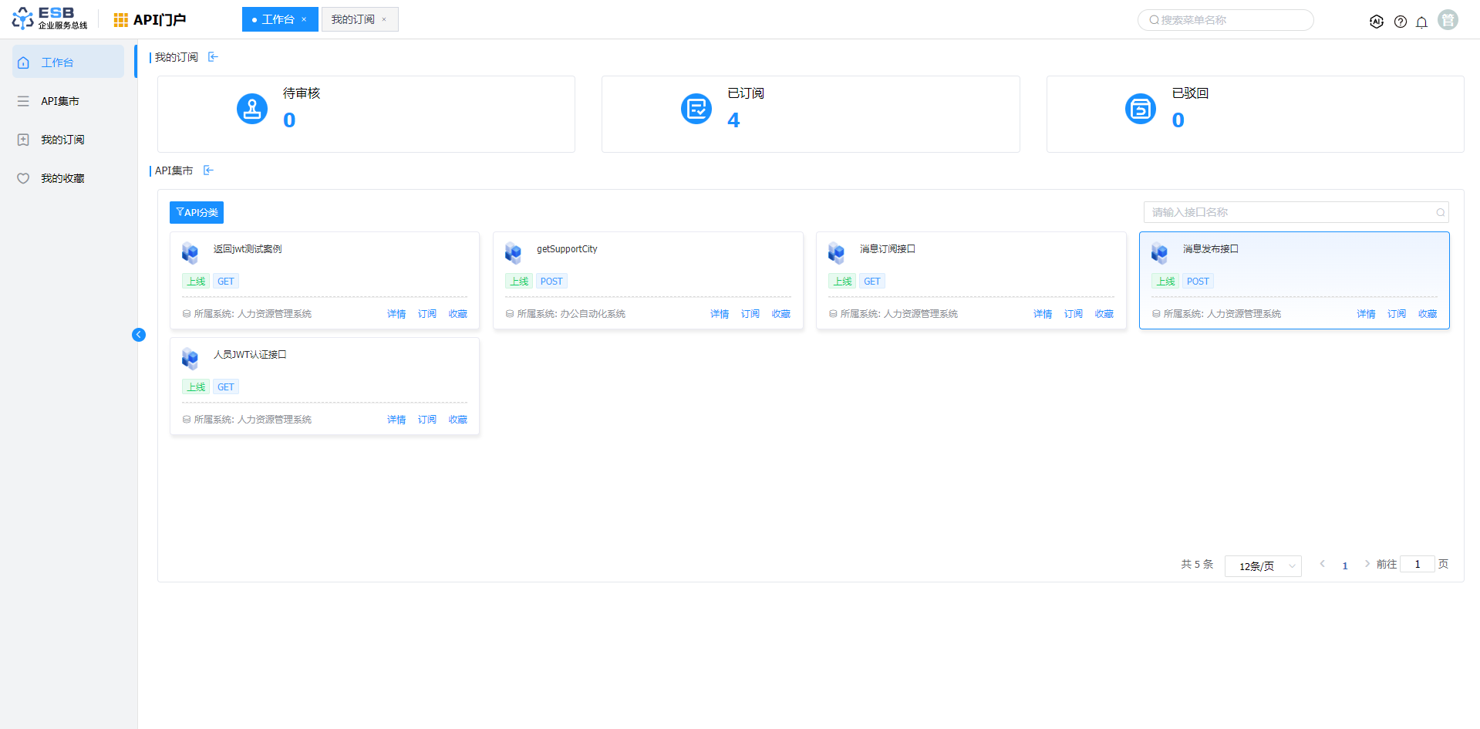
Task: Click the API门户 grid apps icon
Action: [121, 20]
